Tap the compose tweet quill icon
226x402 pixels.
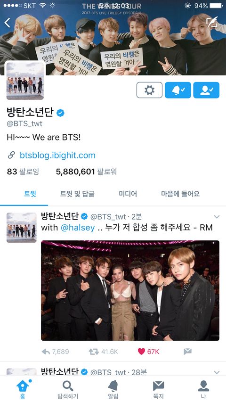212,22
